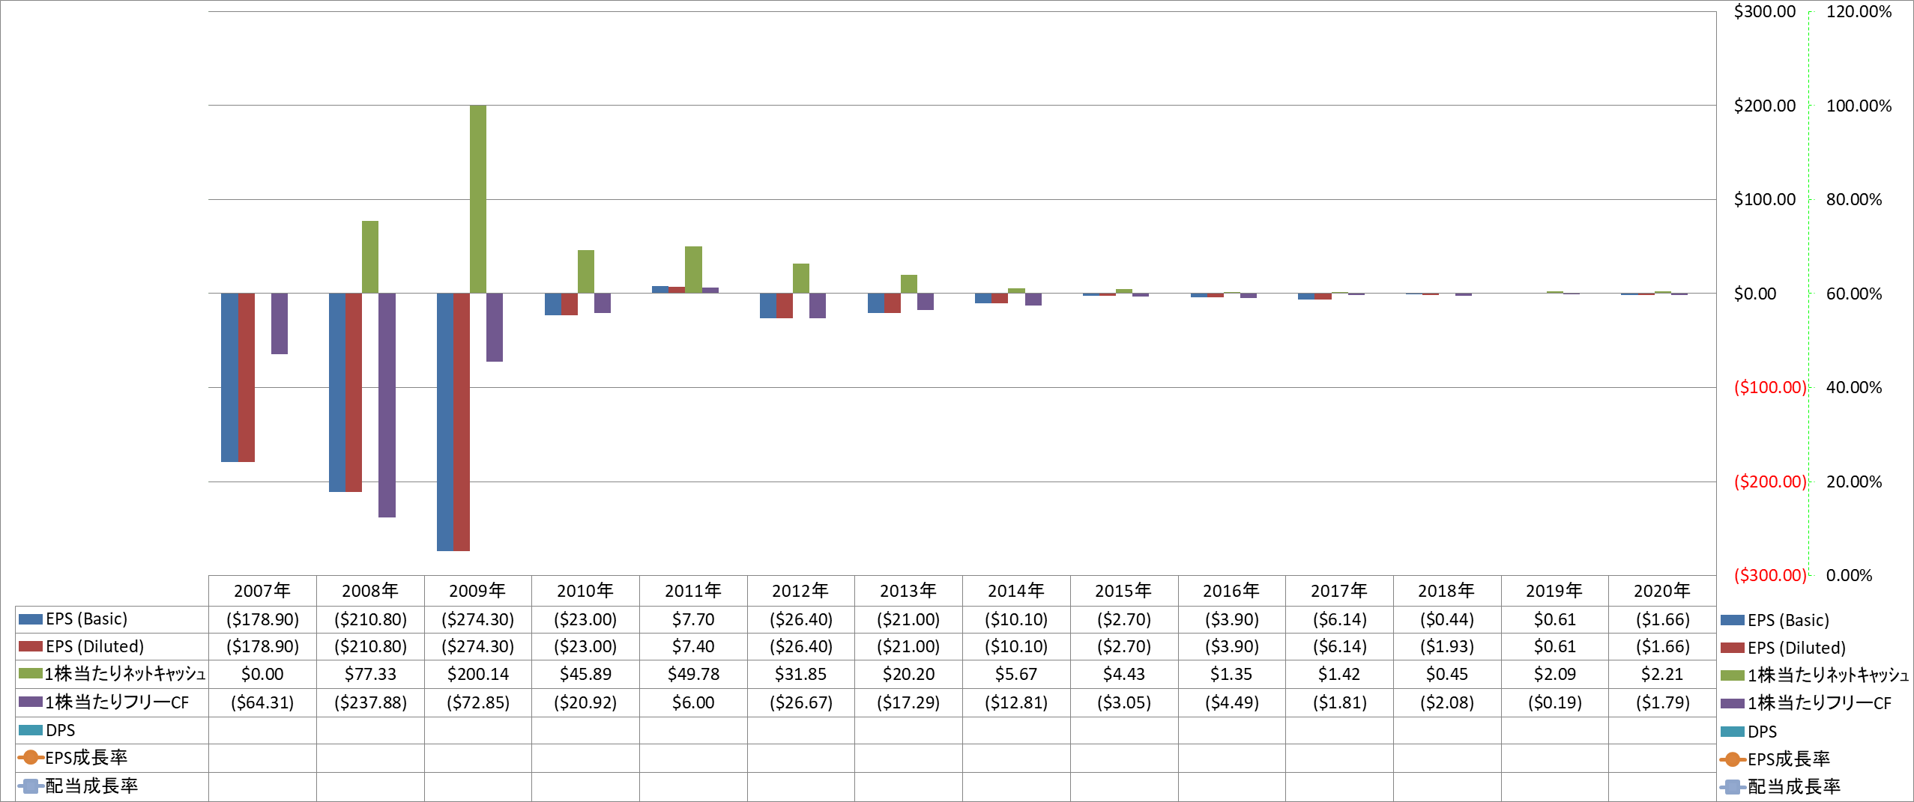Image resolution: width=1914 pixels, height=802 pixels.
Task: Click the blue 2007年 EPS (Basic) bar
Action: (x=229, y=377)
